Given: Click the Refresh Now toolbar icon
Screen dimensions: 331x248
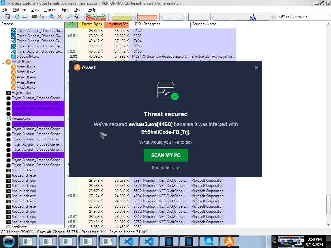Looking at the screenshot, I should click(x=17, y=16).
